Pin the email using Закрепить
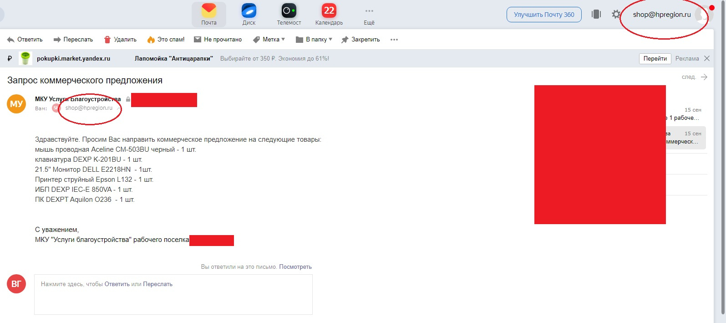Screen dimensions: 726x323 click(360, 40)
